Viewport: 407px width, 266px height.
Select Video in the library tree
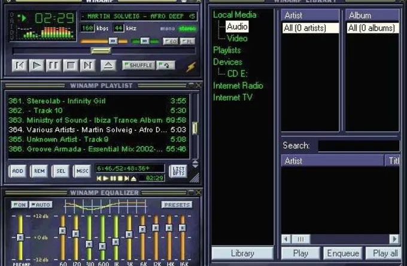point(237,38)
